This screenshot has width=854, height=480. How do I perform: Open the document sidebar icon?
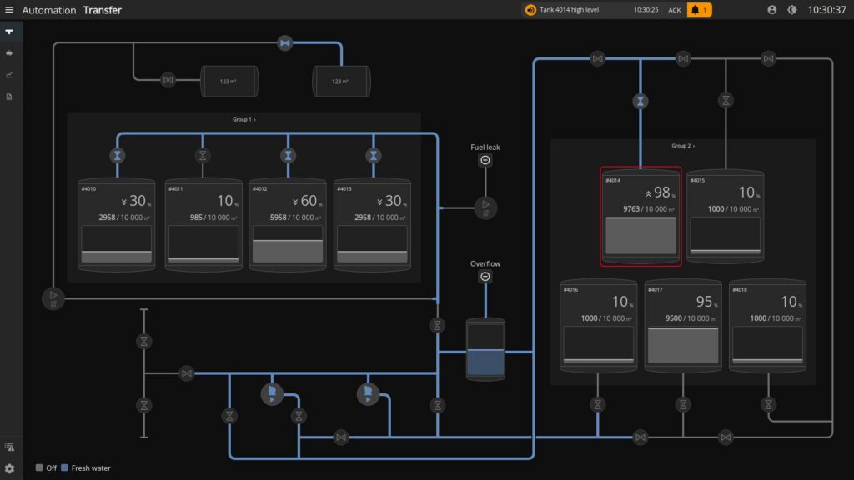pos(9,97)
